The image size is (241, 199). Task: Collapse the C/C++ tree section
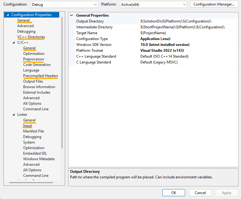(x=14, y=43)
